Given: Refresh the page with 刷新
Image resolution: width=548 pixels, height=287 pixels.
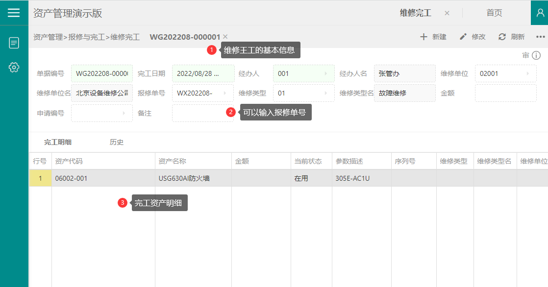Looking at the screenshot, I should (512, 37).
